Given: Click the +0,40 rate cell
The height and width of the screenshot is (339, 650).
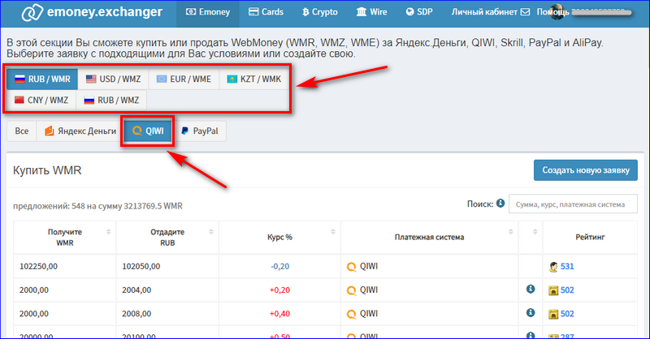Looking at the screenshot, I should click(279, 313).
